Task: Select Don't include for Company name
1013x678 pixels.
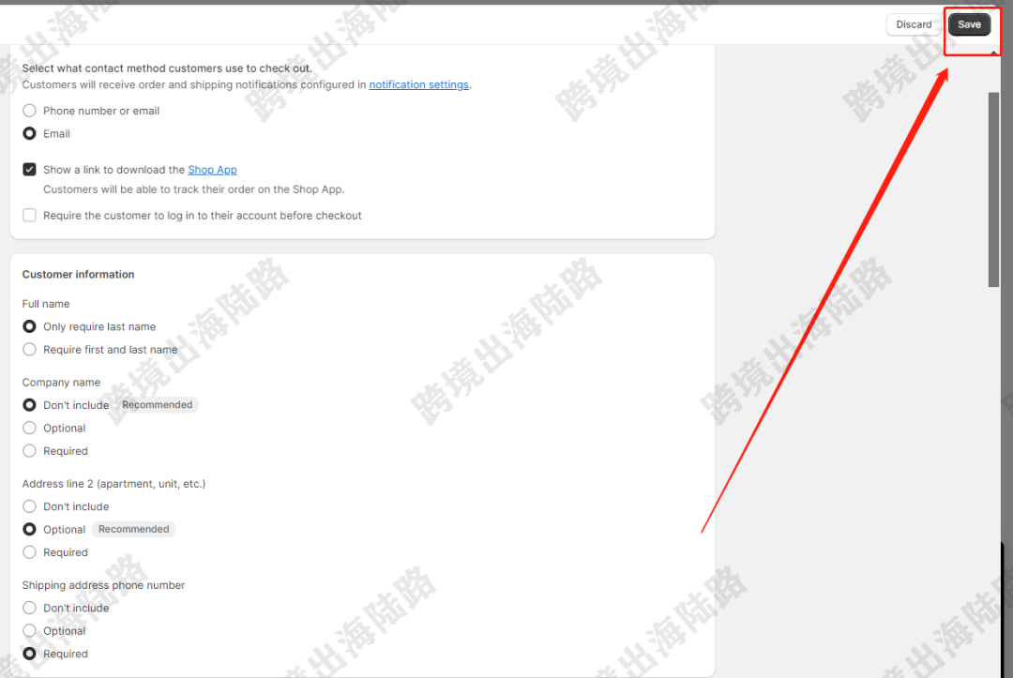Action: tap(29, 405)
